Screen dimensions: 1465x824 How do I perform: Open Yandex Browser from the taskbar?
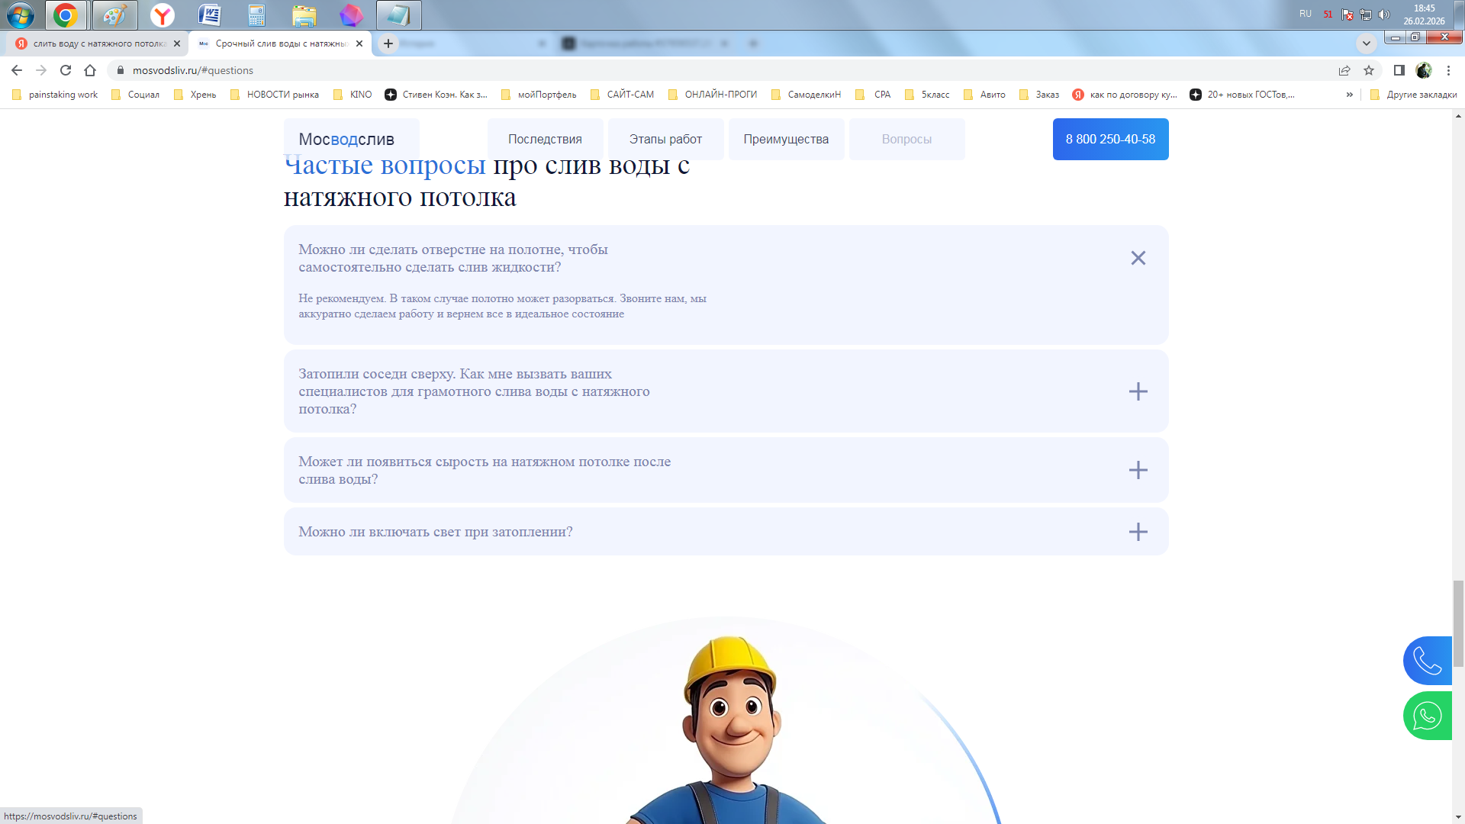(162, 14)
